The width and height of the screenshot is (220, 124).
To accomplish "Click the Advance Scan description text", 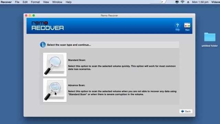I will click(x=122, y=93).
